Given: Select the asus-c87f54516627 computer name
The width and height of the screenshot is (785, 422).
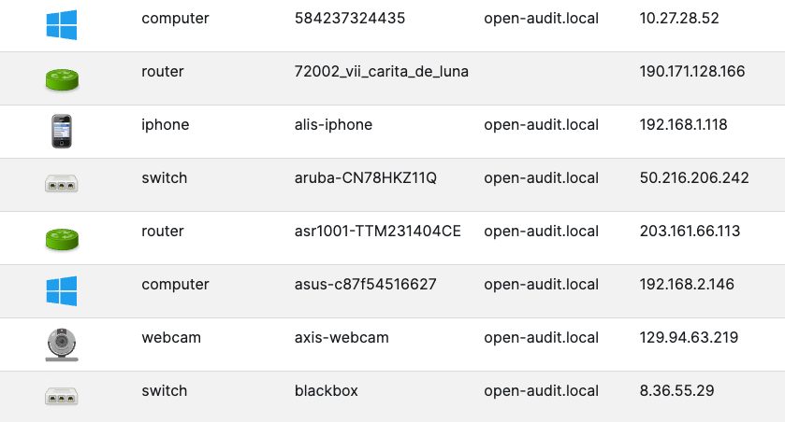Looking at the screenshot, I should 365,285.
